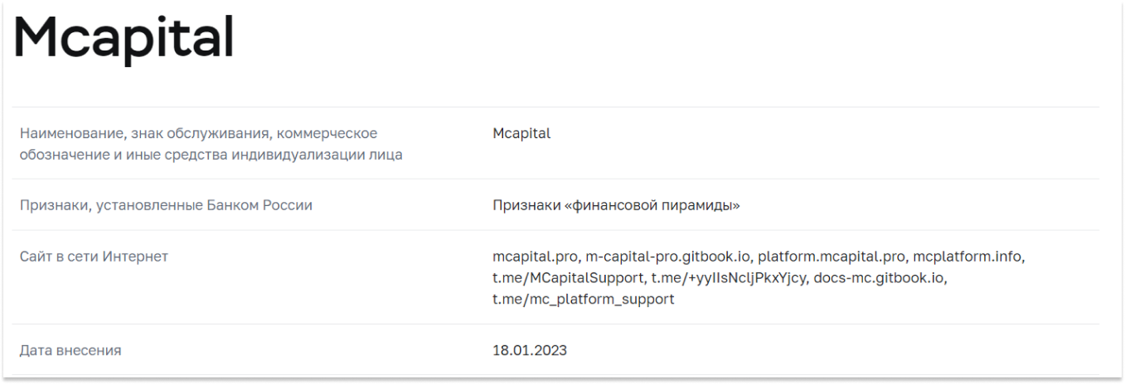This screenshot has width=1125, height=384.
Task: Click the platform.mcapital.pro address
Action: tap(831, 257)
